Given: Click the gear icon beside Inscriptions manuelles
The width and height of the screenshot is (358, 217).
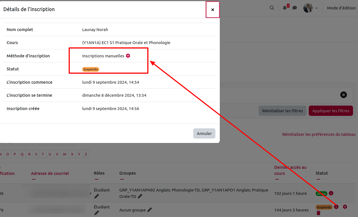Looking at the screenshot, I should point(128,56).
